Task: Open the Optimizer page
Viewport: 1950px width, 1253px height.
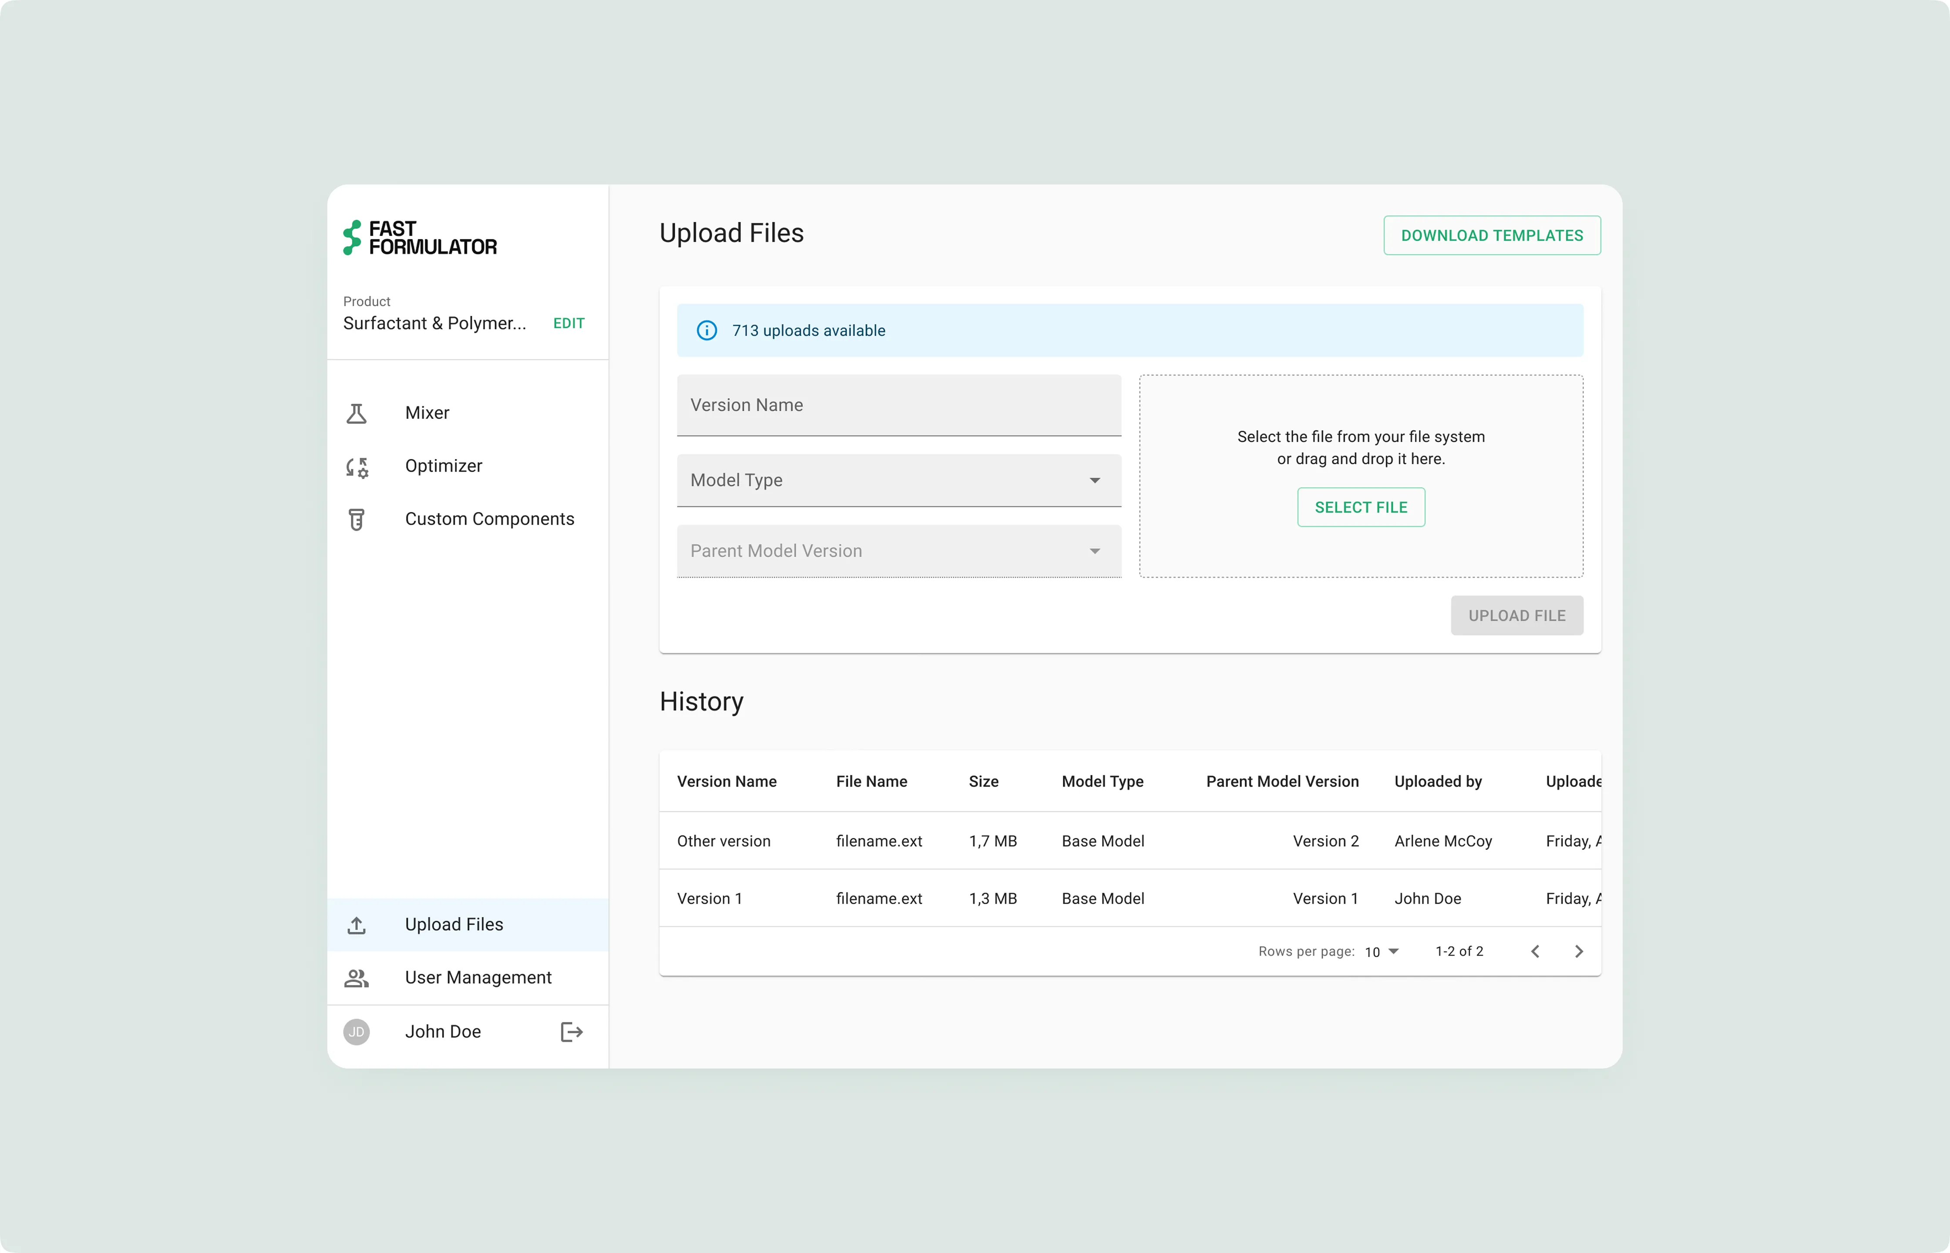Action: 468,466
